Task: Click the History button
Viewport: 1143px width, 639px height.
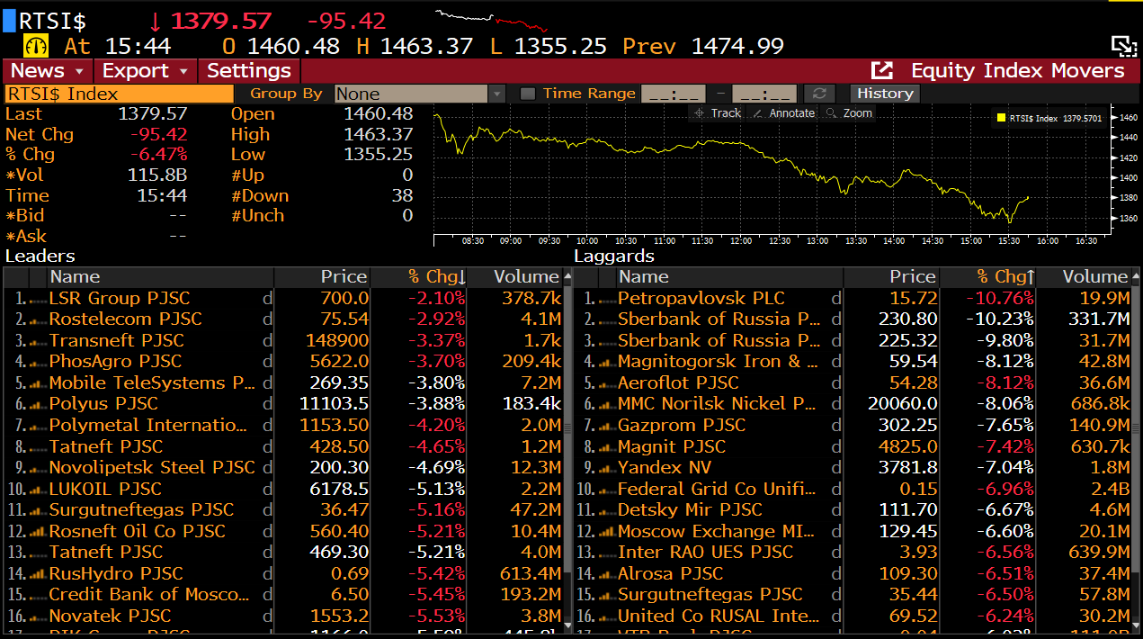Action: [x=885, y=94]
